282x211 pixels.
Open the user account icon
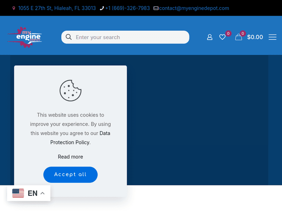point(210,37)
